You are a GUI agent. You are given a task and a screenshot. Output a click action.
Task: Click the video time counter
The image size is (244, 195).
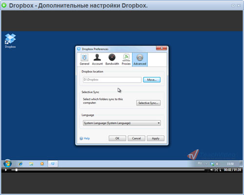tap(232, 170)
